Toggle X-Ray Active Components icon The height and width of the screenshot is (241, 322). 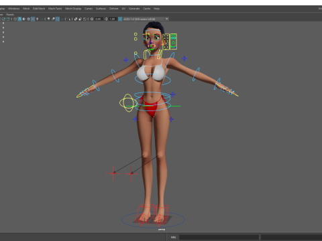coord(80,19)
